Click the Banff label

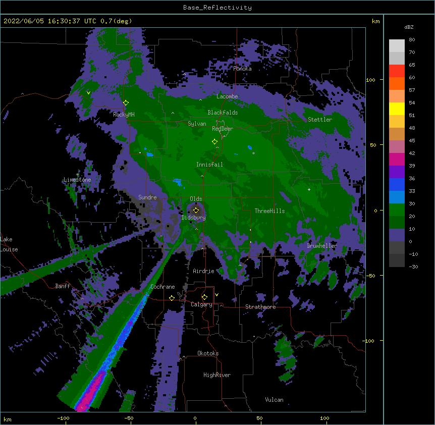63,286
